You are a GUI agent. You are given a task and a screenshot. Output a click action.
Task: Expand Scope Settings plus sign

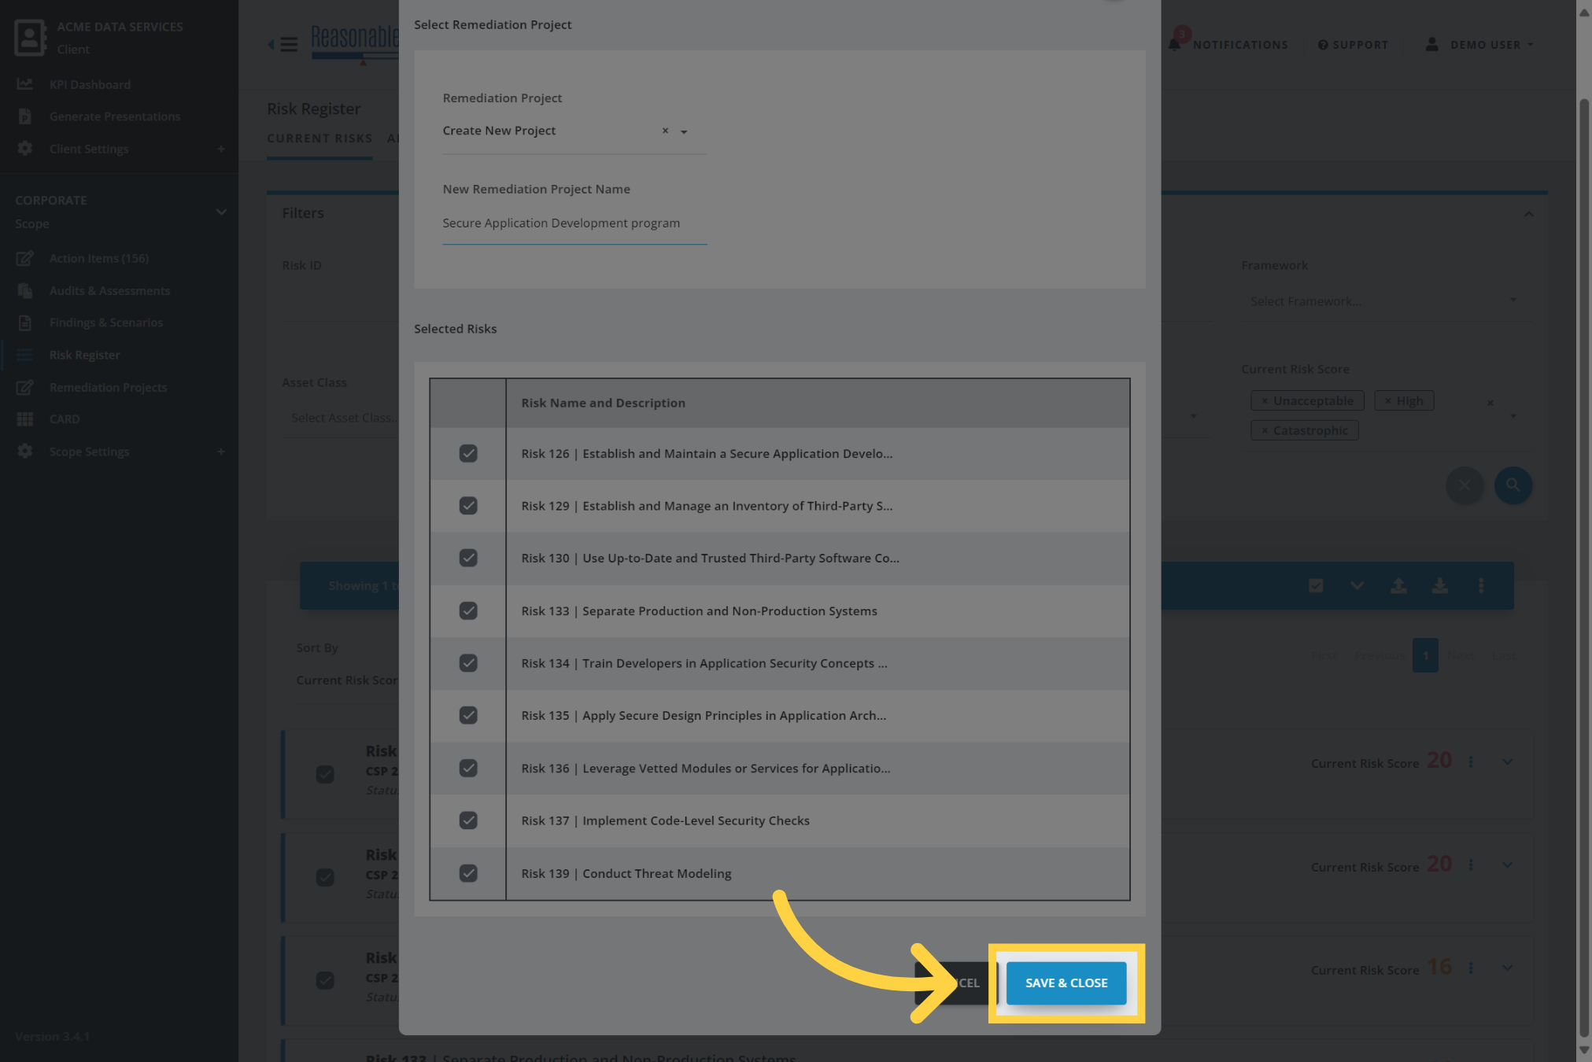pyautogui.click(x=221, y=452)
